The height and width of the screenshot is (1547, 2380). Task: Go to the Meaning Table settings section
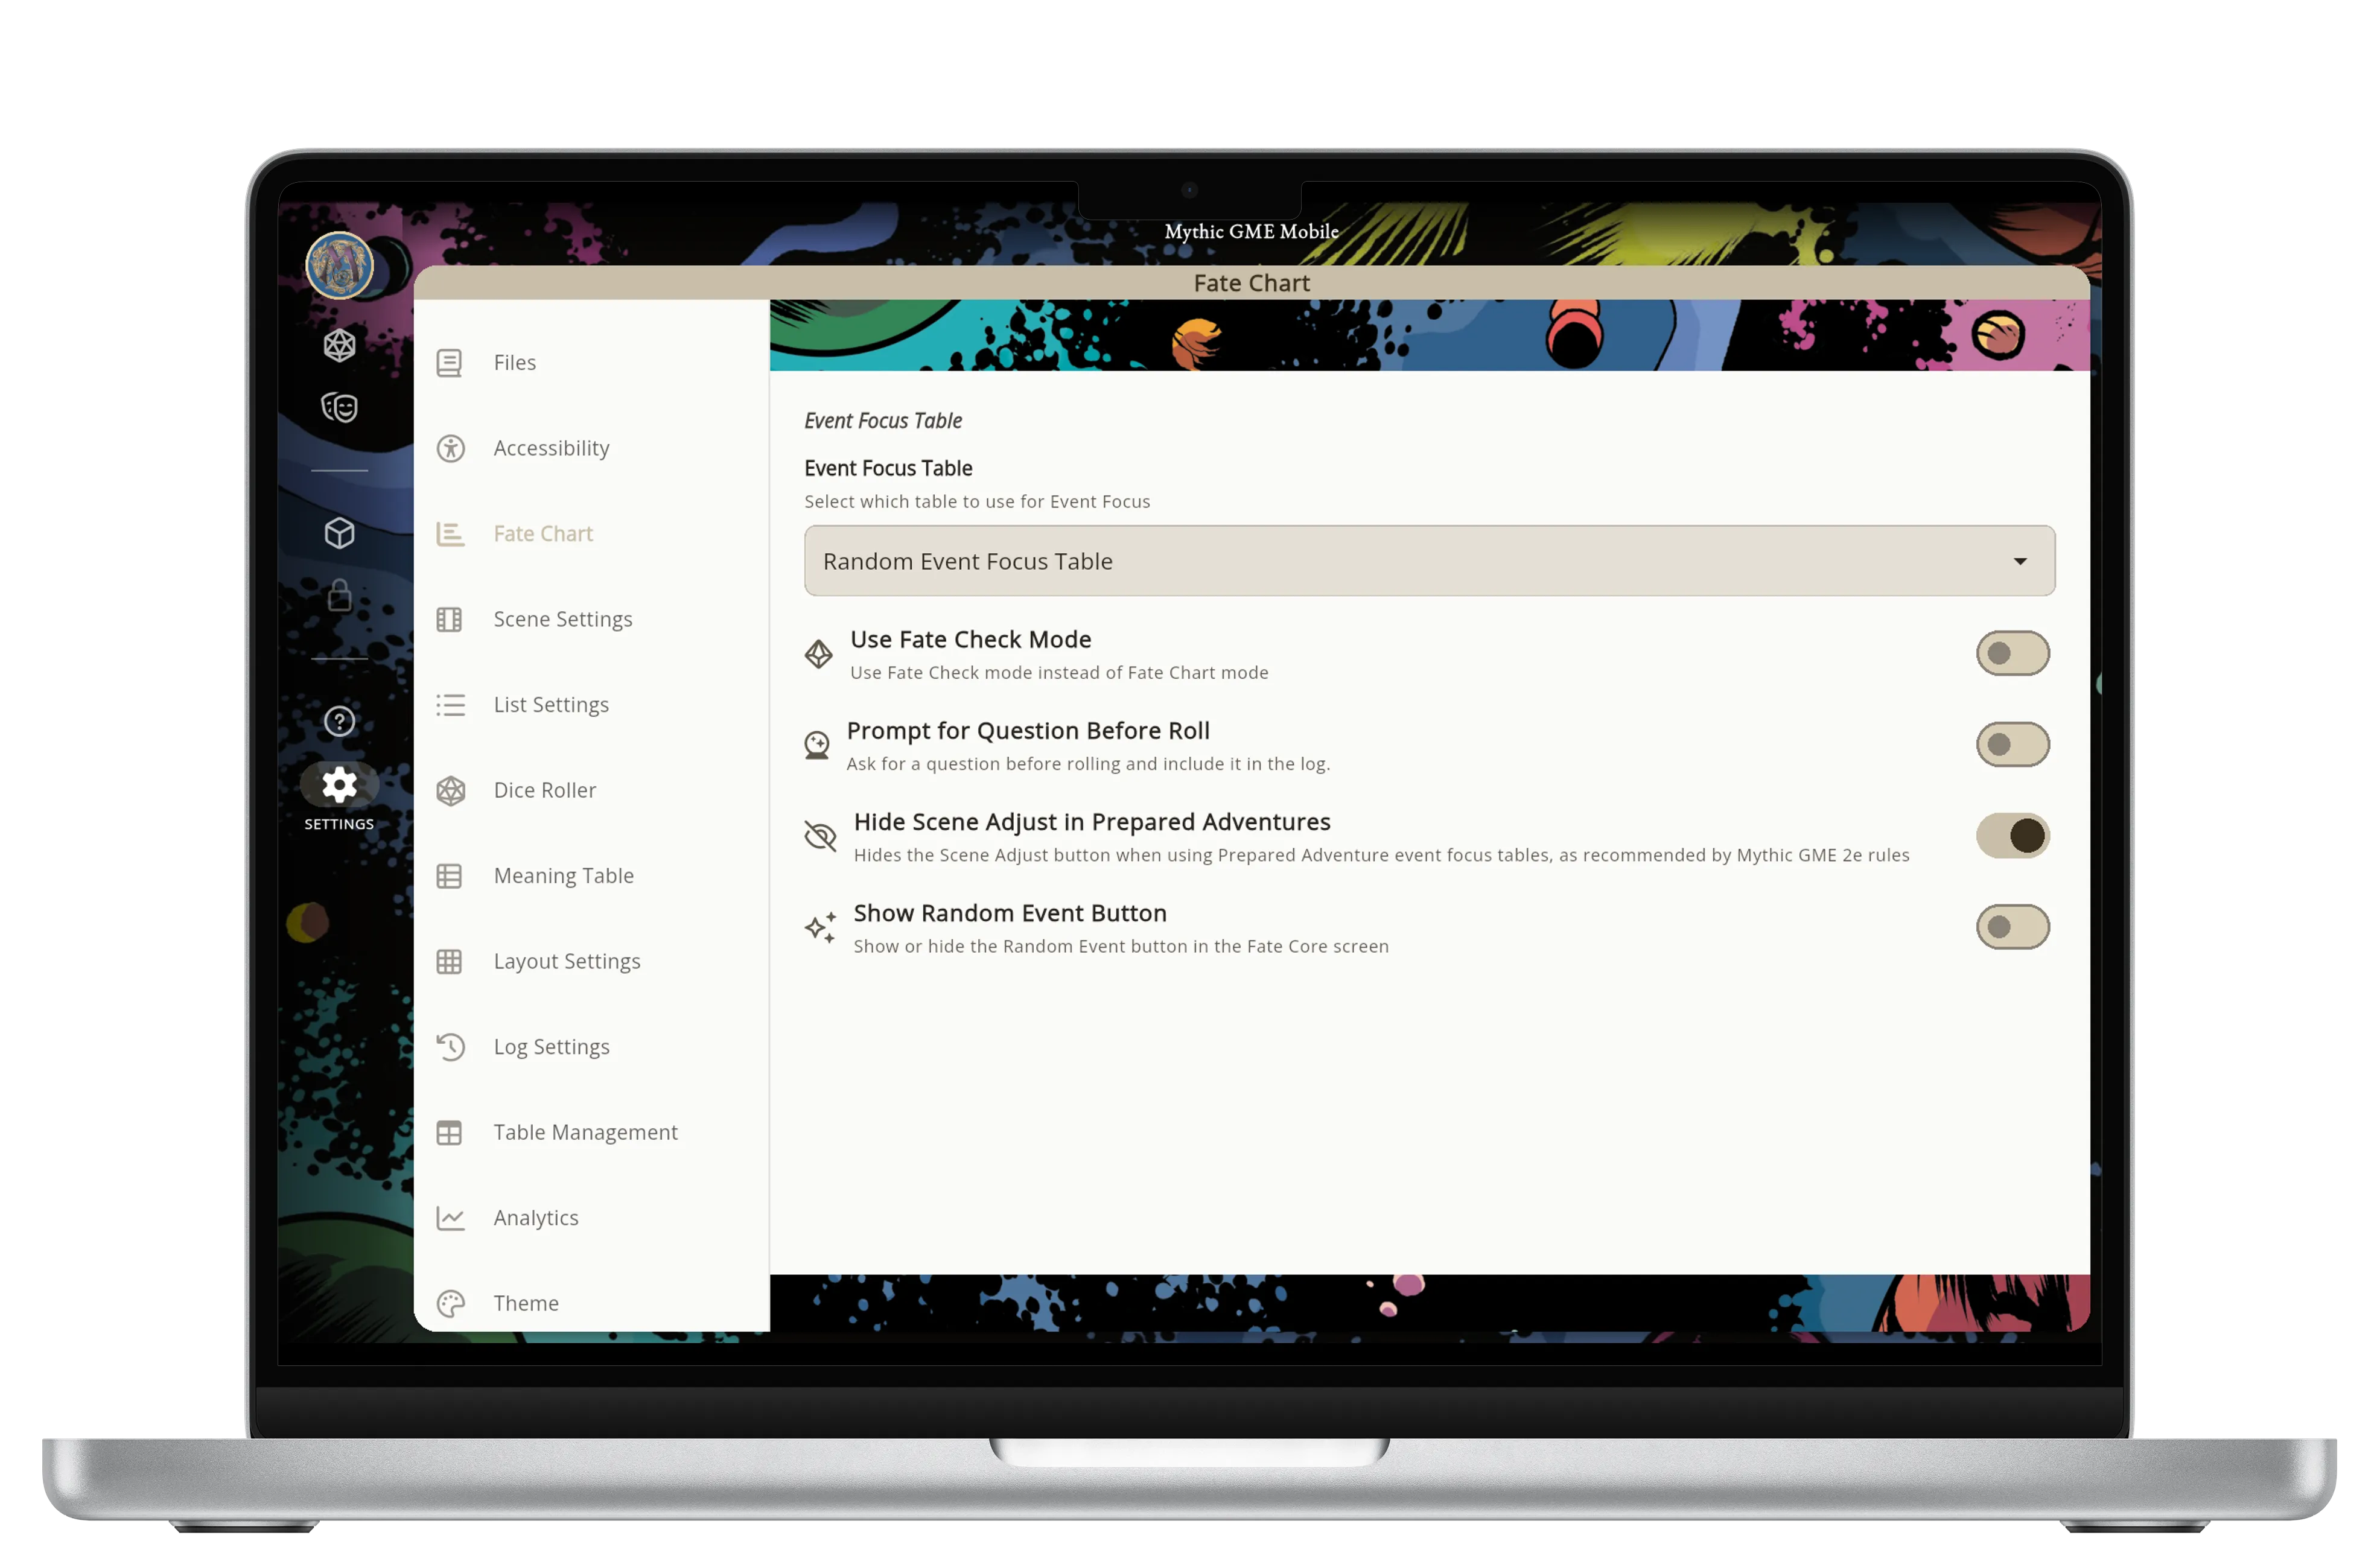(563, 875)
